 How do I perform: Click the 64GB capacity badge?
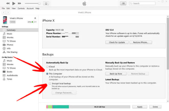tap(13, 22)
